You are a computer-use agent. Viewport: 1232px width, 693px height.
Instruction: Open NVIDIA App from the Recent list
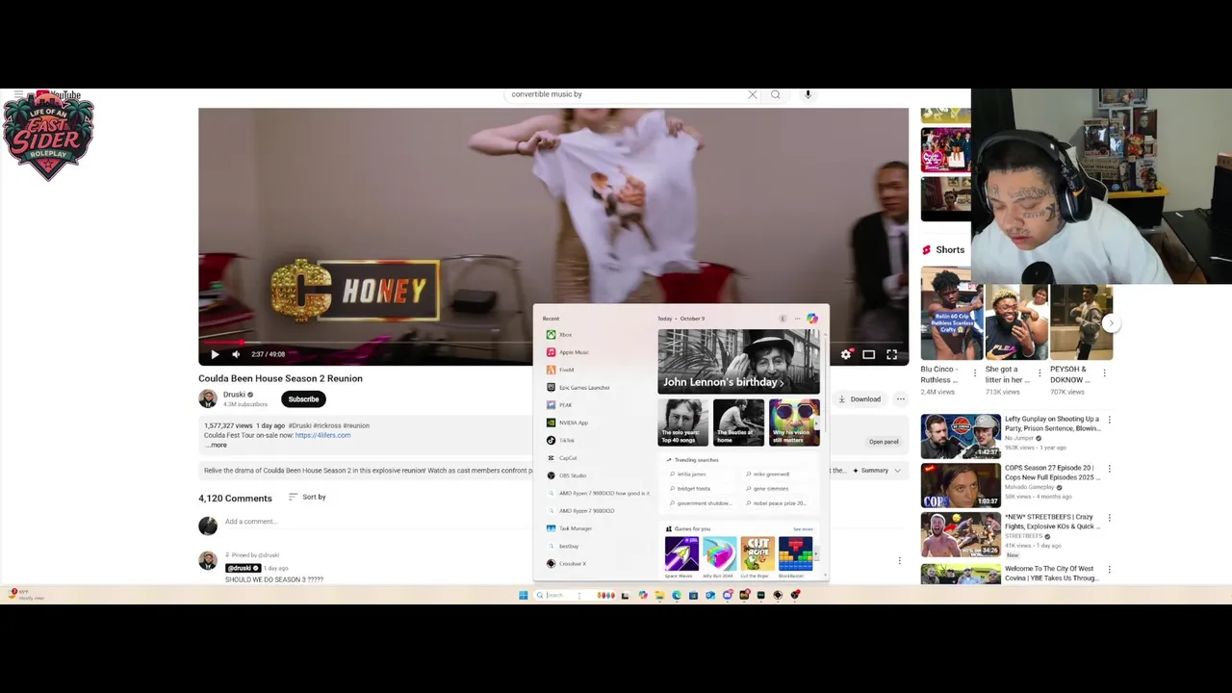click(597, 423)
